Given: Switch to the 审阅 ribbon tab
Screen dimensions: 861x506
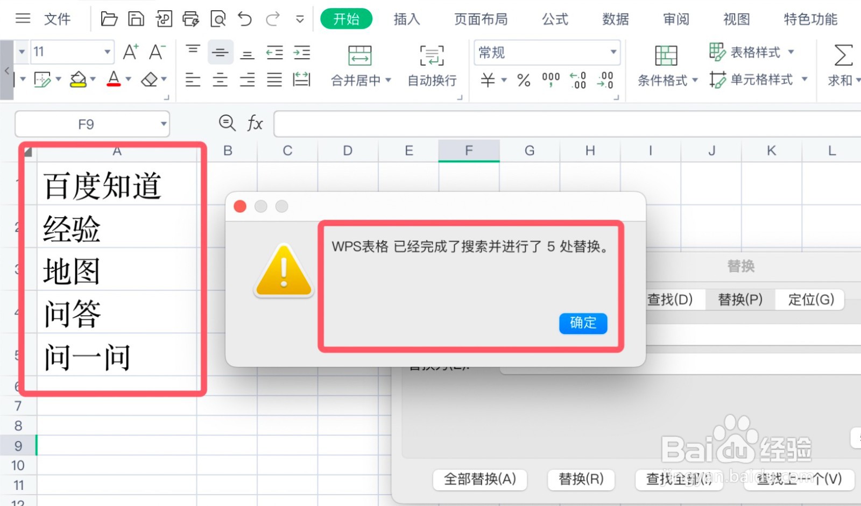Looking at the screenshot, I should point(676,19).
